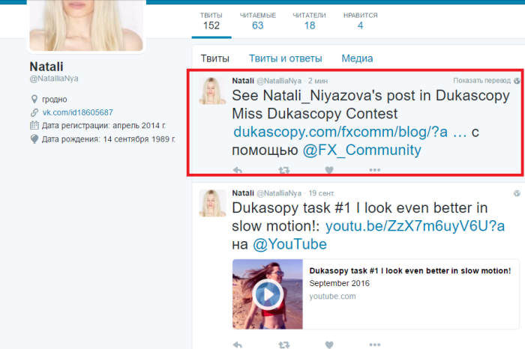Play the slow motion YouTube video
Screen dimensions: 525x349
[x=268, y=295]
